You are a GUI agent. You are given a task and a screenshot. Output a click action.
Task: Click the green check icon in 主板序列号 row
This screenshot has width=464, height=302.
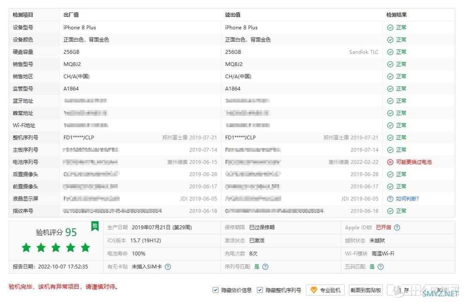[390, 150]
